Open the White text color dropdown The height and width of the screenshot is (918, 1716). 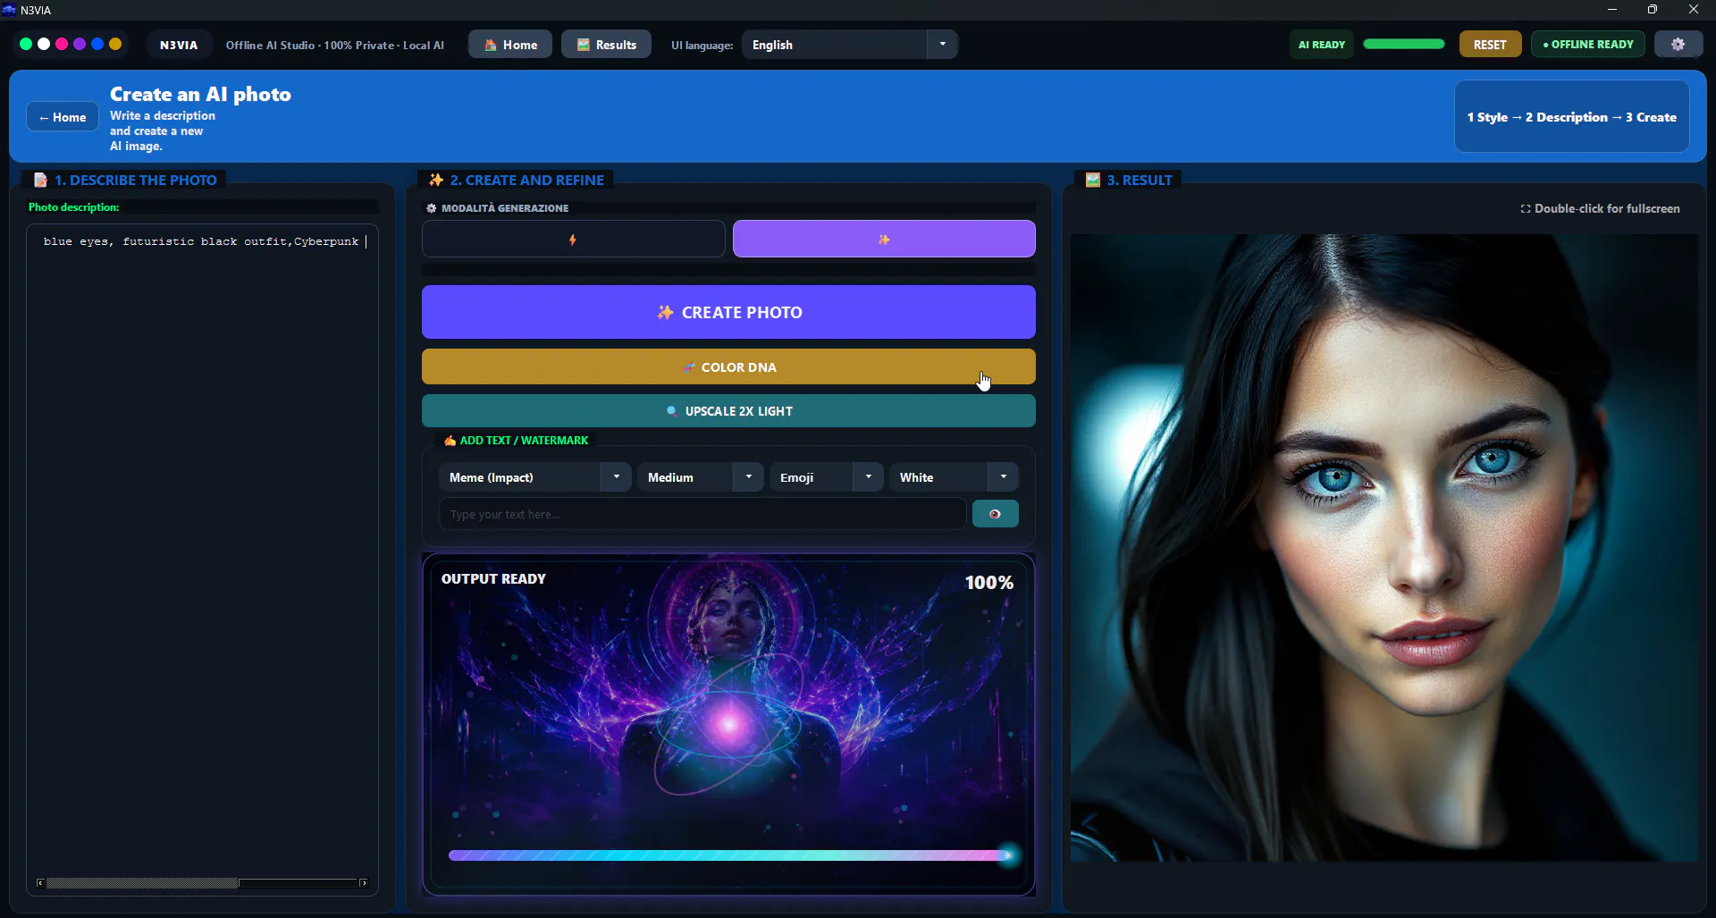coord(954,477)
